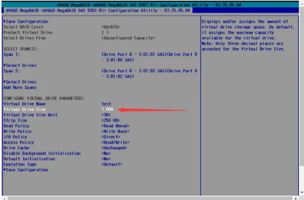The height and width of the screenshot is (200, 304).
Task: Change the Write Back write policy
Action: (x=115, y=131)
